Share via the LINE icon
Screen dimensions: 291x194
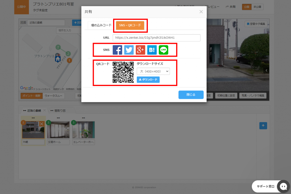[x=163, y=50]
